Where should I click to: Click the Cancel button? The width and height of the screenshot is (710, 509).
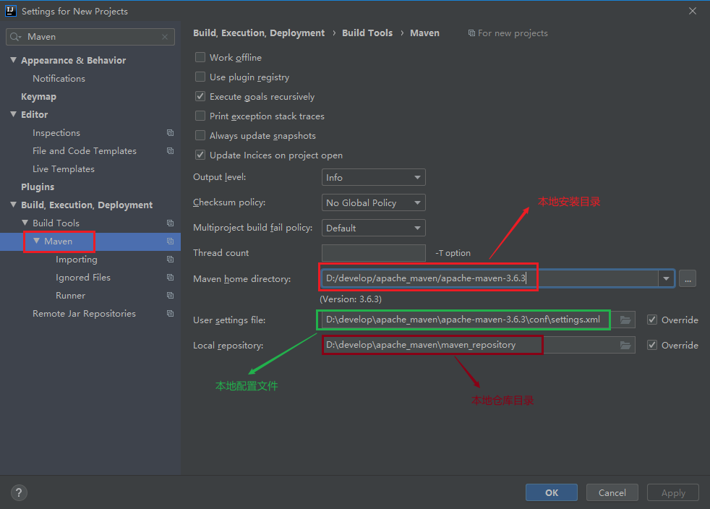click(x=612, y=492)
